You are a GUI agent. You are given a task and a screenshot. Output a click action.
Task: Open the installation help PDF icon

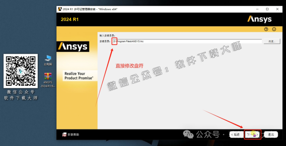coord(64,135)
